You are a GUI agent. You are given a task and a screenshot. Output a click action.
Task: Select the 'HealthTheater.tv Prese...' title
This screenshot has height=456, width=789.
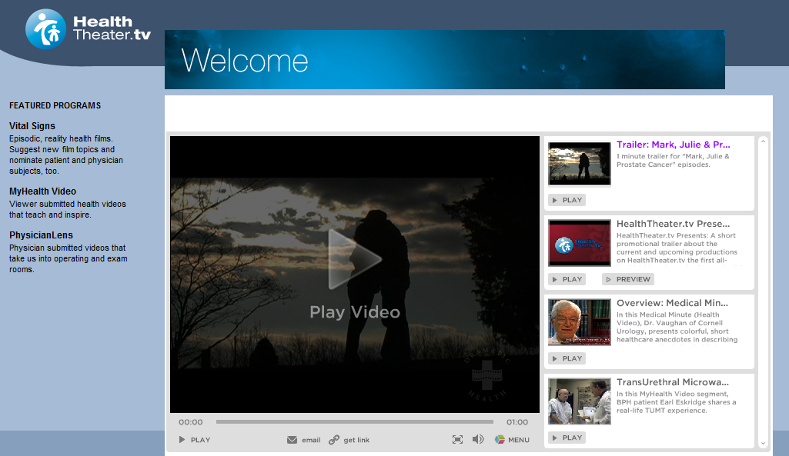pyautogui.click(x=673, y=224)
